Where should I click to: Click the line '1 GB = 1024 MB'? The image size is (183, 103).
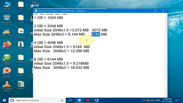pos(48,18)
